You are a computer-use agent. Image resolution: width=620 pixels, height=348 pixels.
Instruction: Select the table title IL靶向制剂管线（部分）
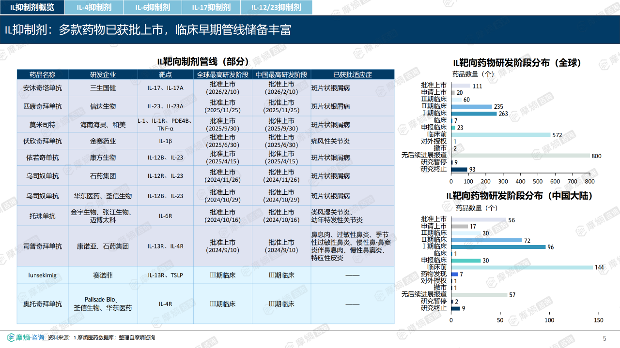pos(203,61)
